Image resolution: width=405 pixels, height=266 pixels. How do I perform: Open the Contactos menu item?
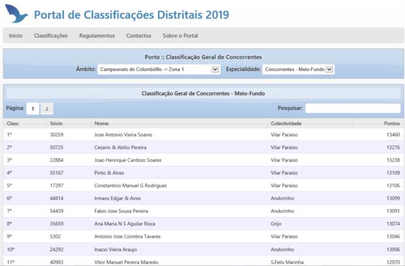tap(138, 36)
